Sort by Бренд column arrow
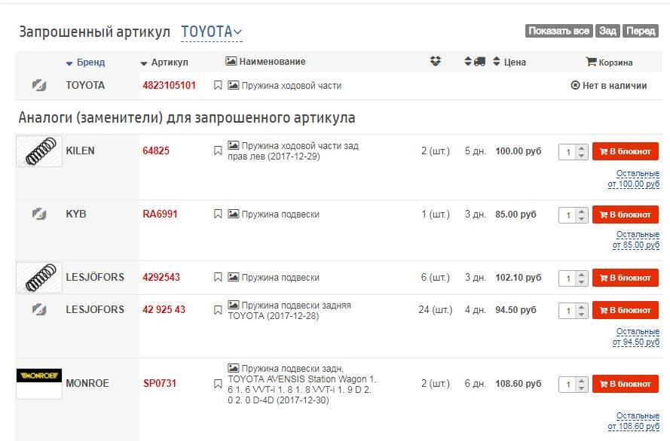 pos(69,63)
